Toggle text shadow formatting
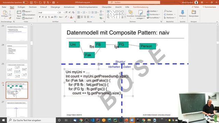219x123 pixels. click(x=49, y=17)
